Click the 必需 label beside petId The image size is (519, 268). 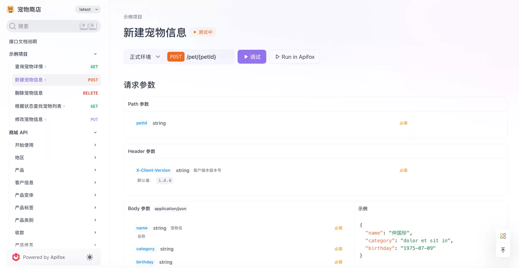(x=404, y=123)
